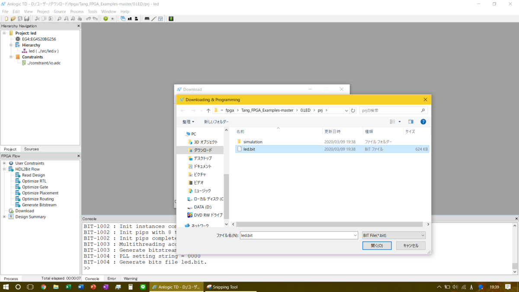
Task: Switch to the Error tab
Action: coord(112,279)
